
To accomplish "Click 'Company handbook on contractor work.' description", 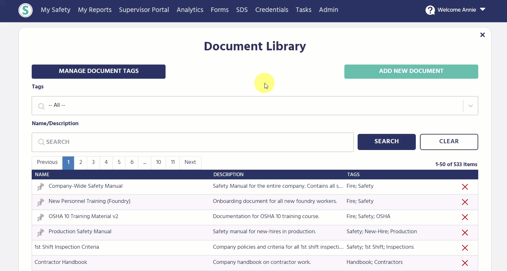I will (x=262, y=262).
